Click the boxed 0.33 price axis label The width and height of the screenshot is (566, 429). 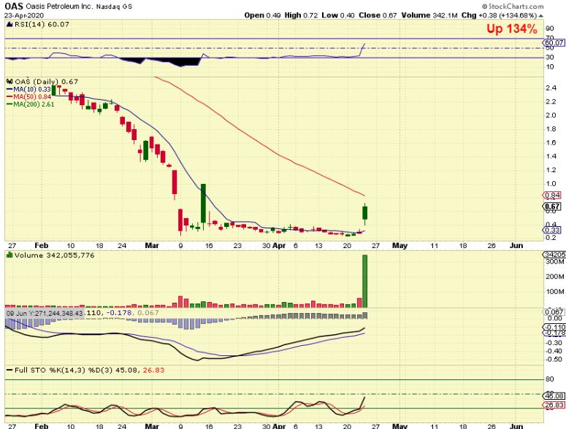(552, 230)
